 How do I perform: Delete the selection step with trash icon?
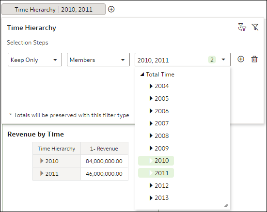254,59
